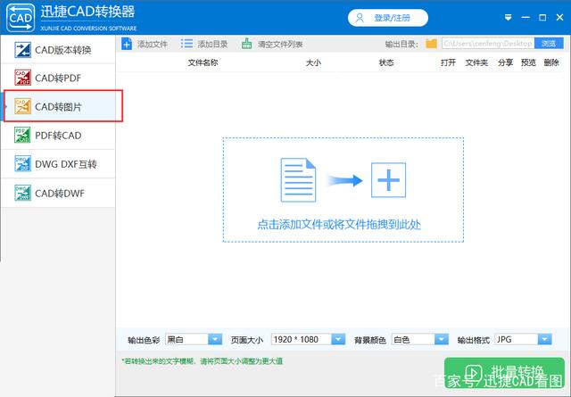Expand the 输出色彩 dropdown
The width and height of the screenshot is (571, 397).
tap(215, 339)
